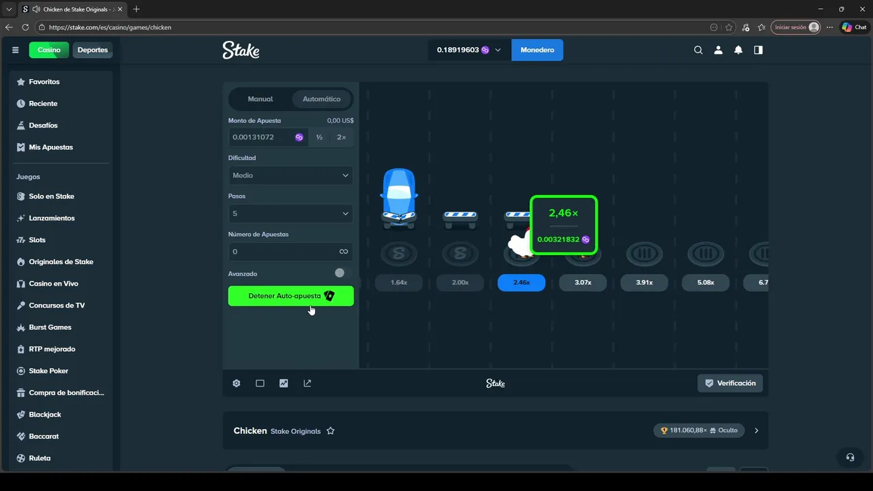Click the Stake logo in header
873x491 pixels.
[x=241, y=50]
